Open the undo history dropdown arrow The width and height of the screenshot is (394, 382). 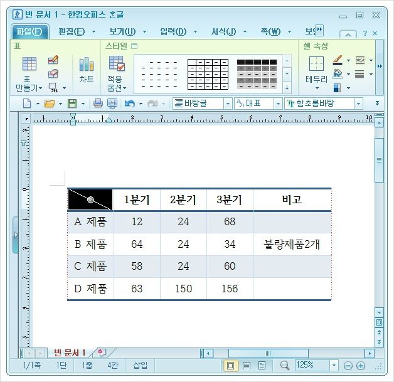click(141, 103)
